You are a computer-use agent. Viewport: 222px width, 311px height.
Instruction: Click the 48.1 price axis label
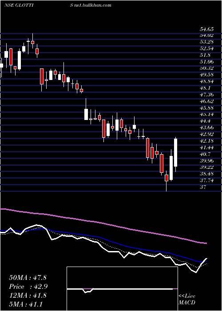click(x=205, y=88)
